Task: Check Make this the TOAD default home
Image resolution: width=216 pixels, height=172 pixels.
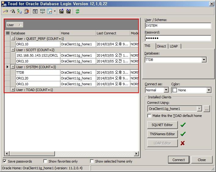Action: pos(149,116)
